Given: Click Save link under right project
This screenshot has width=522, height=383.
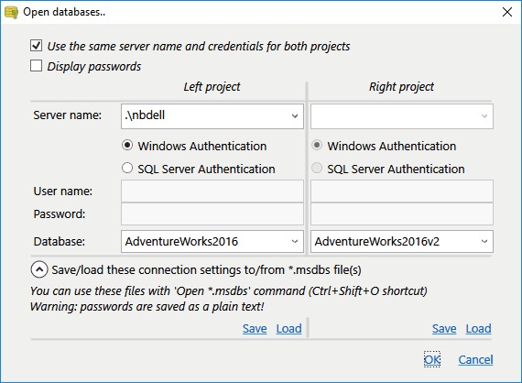Looking at the screenshot, I should 444,329.
